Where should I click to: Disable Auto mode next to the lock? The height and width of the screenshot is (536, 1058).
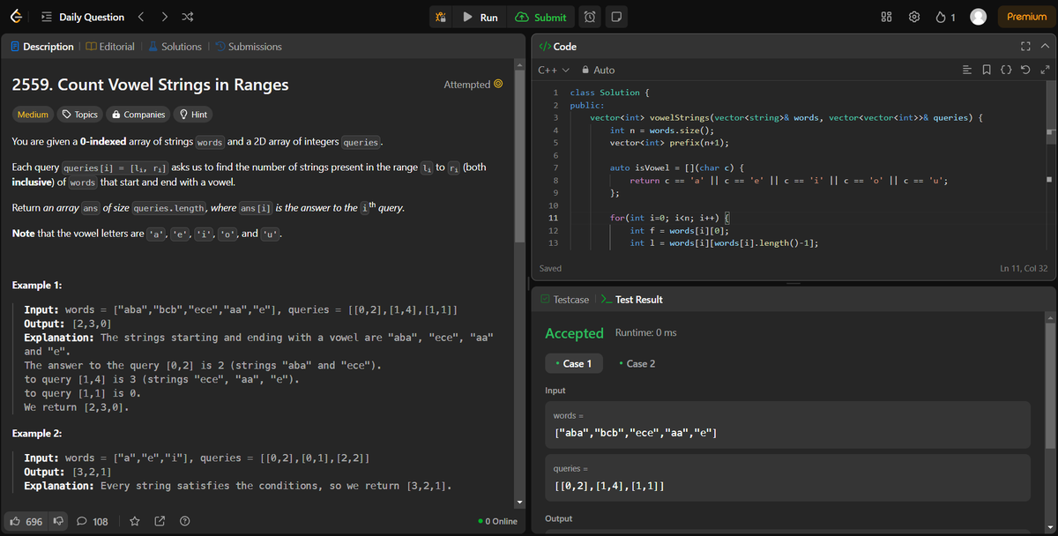click(599, 70)
